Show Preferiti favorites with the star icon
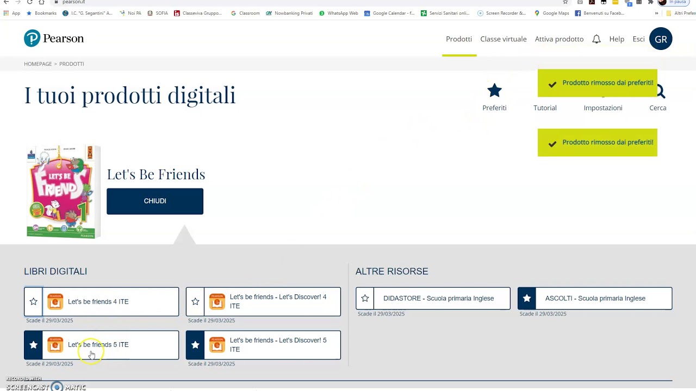696x391 pixels. [494, 97]
